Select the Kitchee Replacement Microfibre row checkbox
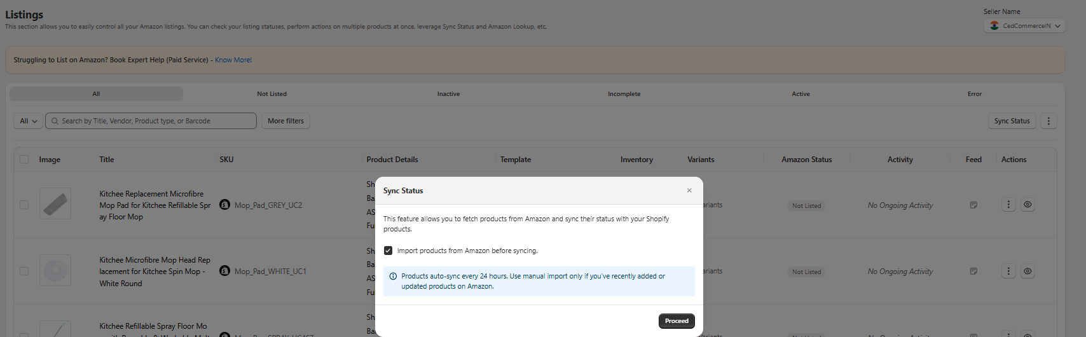The image size is (1086, 337). (x=24, y=205)
